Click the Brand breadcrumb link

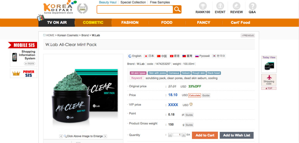pos(85,35)
